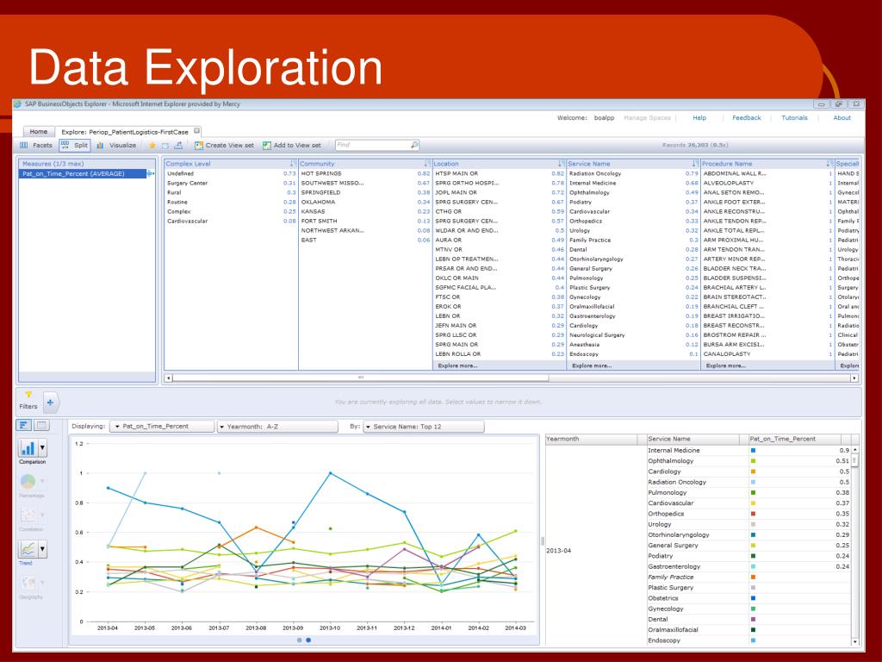This screenshot has height=662, width=882.
Task: Click Orthopedics red legend swatch
Action: (753, 514)
